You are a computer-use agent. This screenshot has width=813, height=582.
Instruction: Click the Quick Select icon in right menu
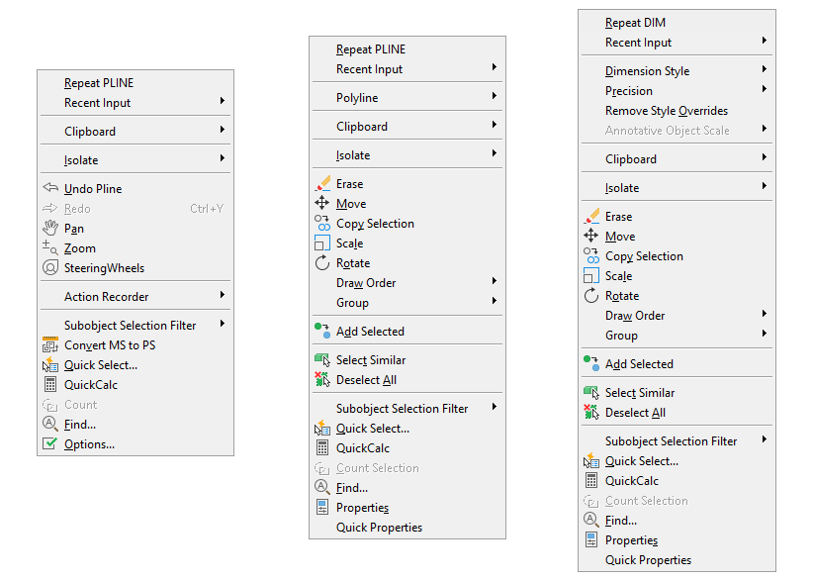591,460
